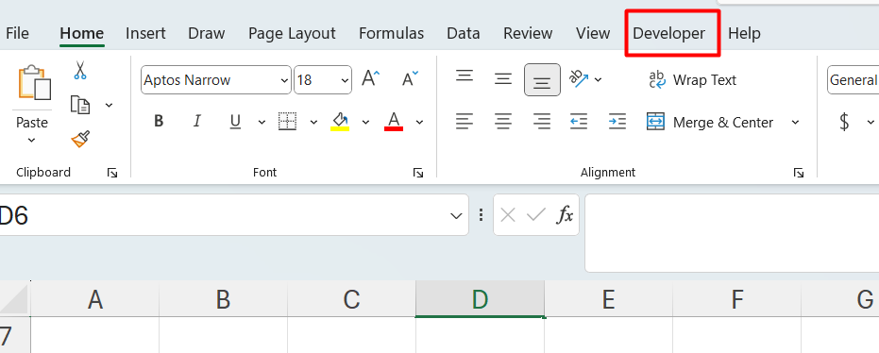
Task: Increase font size button
Action: (x=370, y=79)
